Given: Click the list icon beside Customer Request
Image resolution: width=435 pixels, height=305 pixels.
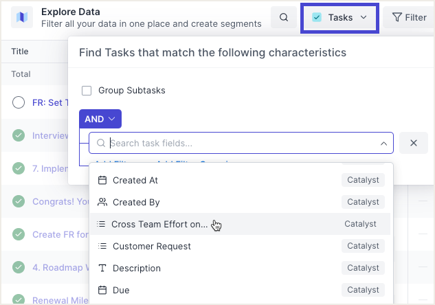Looking at the screenshot, I should pyautogui.click(x=102, y=246).
